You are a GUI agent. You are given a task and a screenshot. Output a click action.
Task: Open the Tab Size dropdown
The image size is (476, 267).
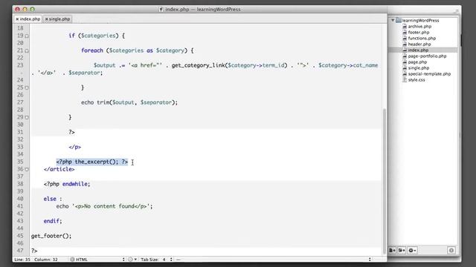pyautogui.click(x=157, y=260)
